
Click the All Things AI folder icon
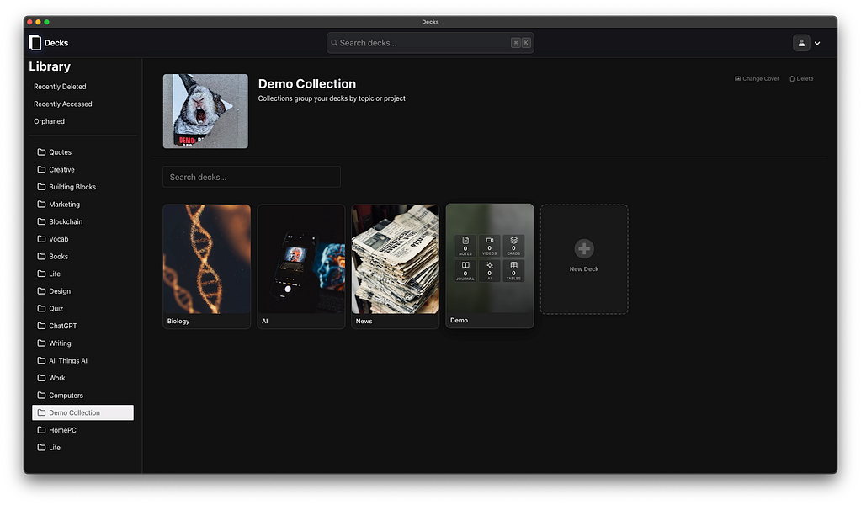[x=41, y=360]
